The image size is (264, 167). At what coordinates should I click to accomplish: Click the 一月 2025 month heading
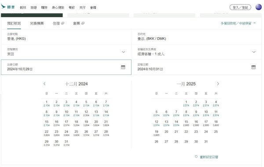click(x=186, y=84)
